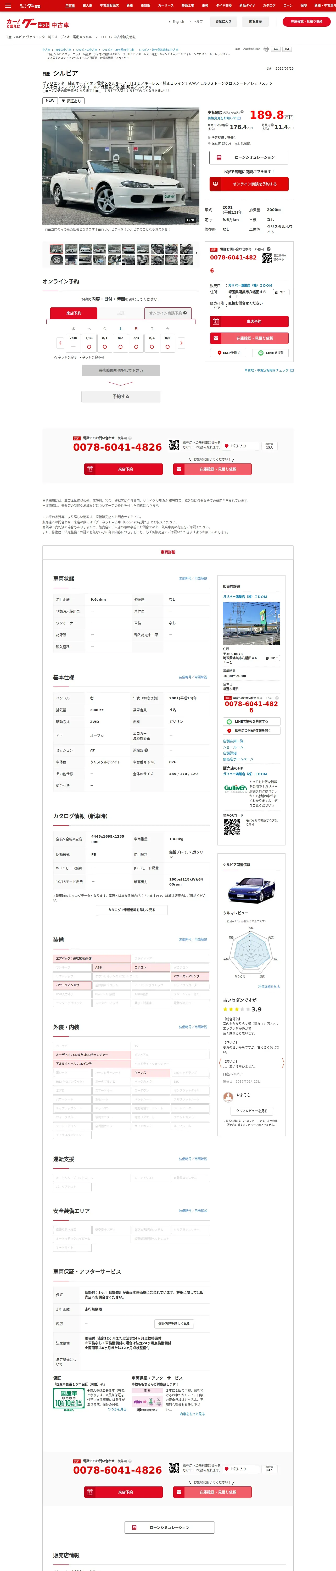Show next dates with right calendar arrow
This screenshot has width=336, height=1571.
(181, 343)
